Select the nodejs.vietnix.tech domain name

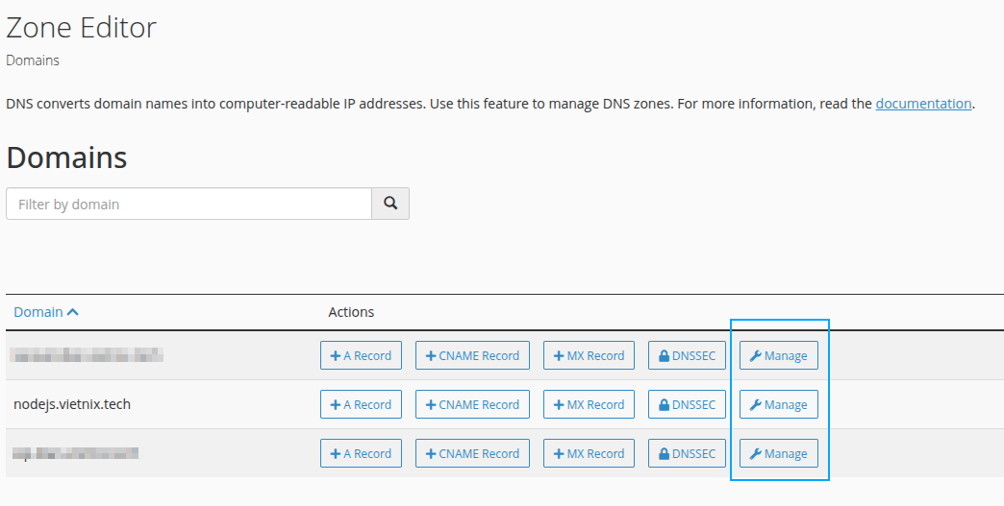pyautogui.click(x=72, y=404)
